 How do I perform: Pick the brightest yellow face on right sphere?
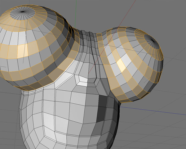[x=121, y=65]
